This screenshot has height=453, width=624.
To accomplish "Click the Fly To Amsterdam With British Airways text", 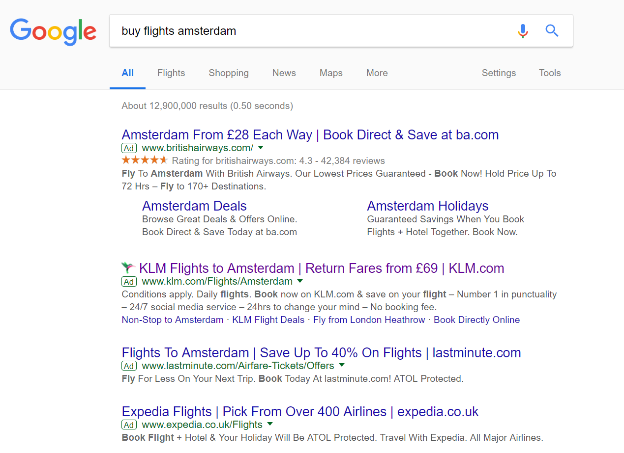I will [339, 180].
